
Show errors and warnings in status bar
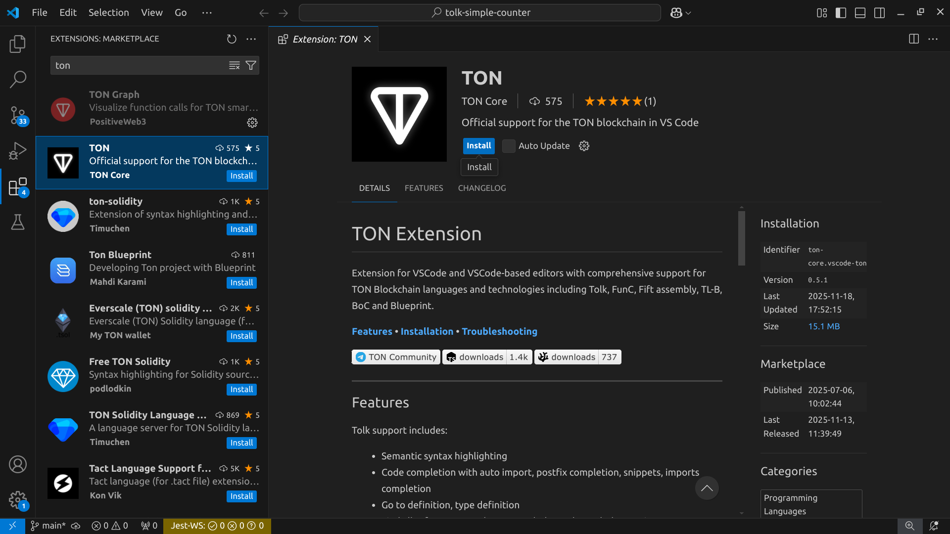coord(110,526)
